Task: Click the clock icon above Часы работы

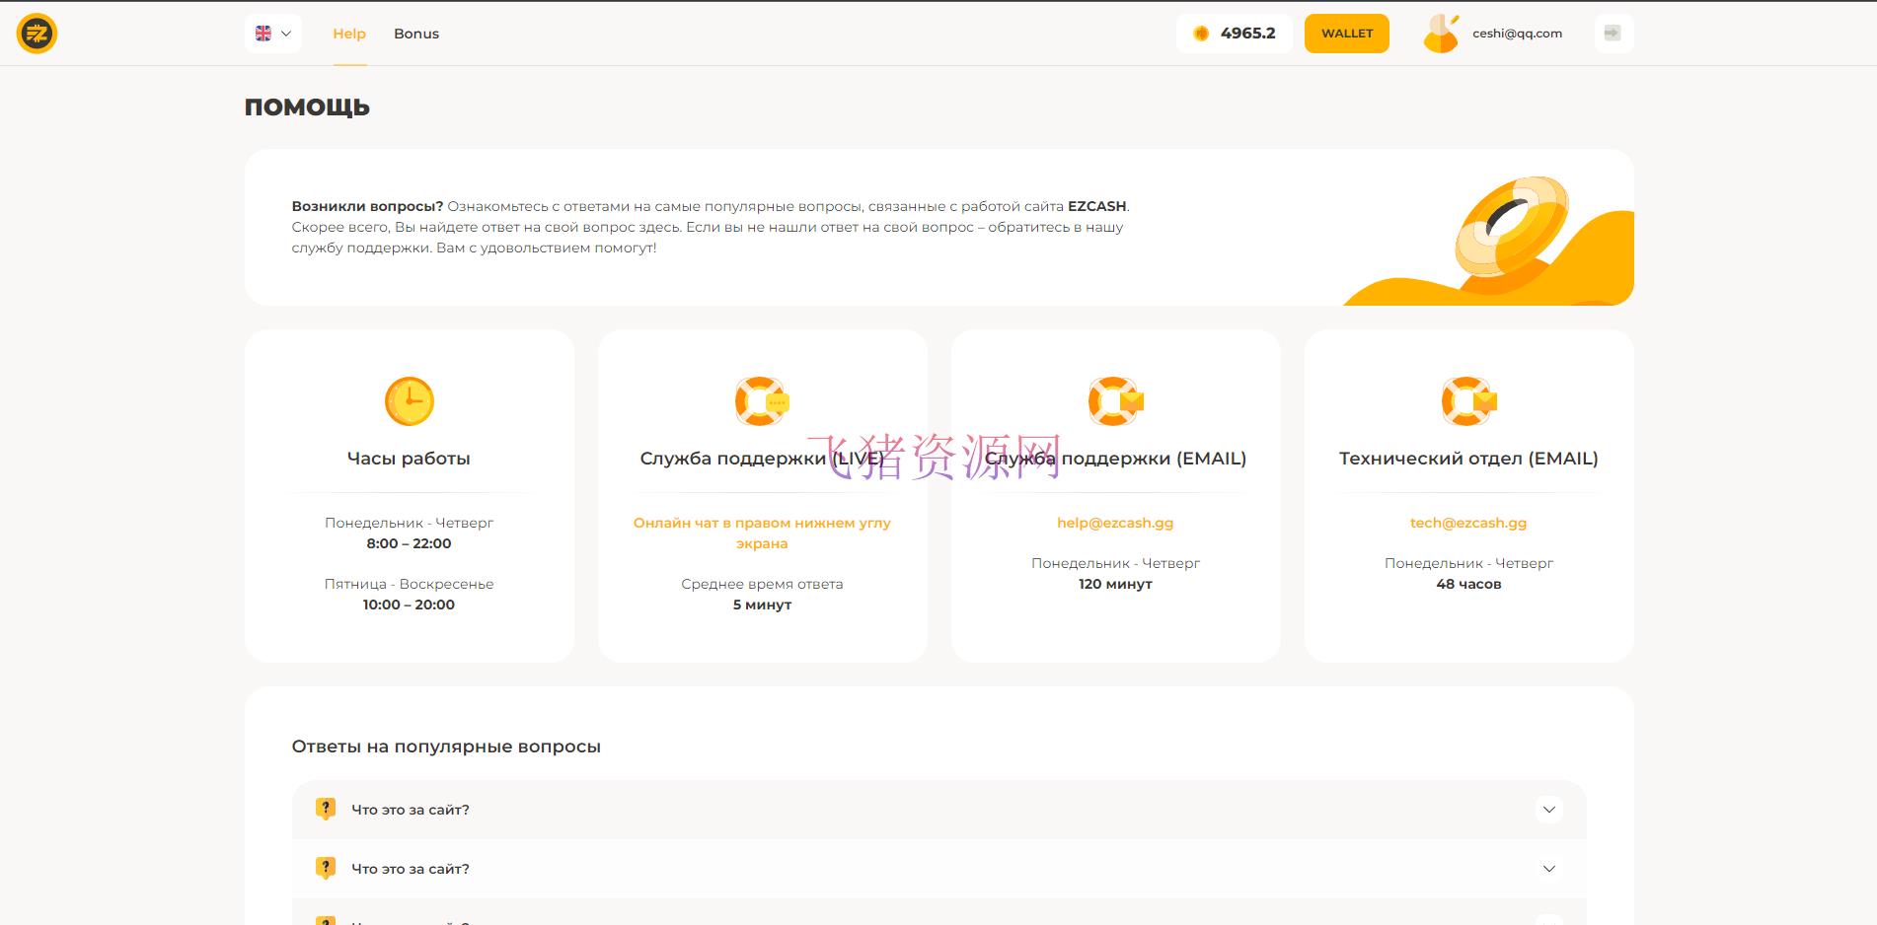Action: pos(409,401)
